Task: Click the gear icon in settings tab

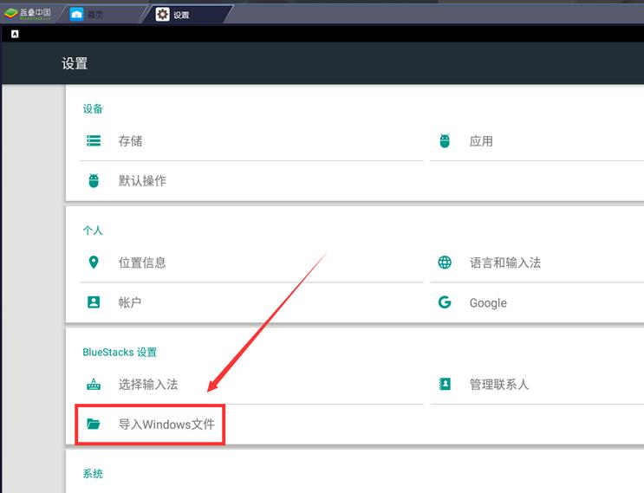Action: pos(162,15)
